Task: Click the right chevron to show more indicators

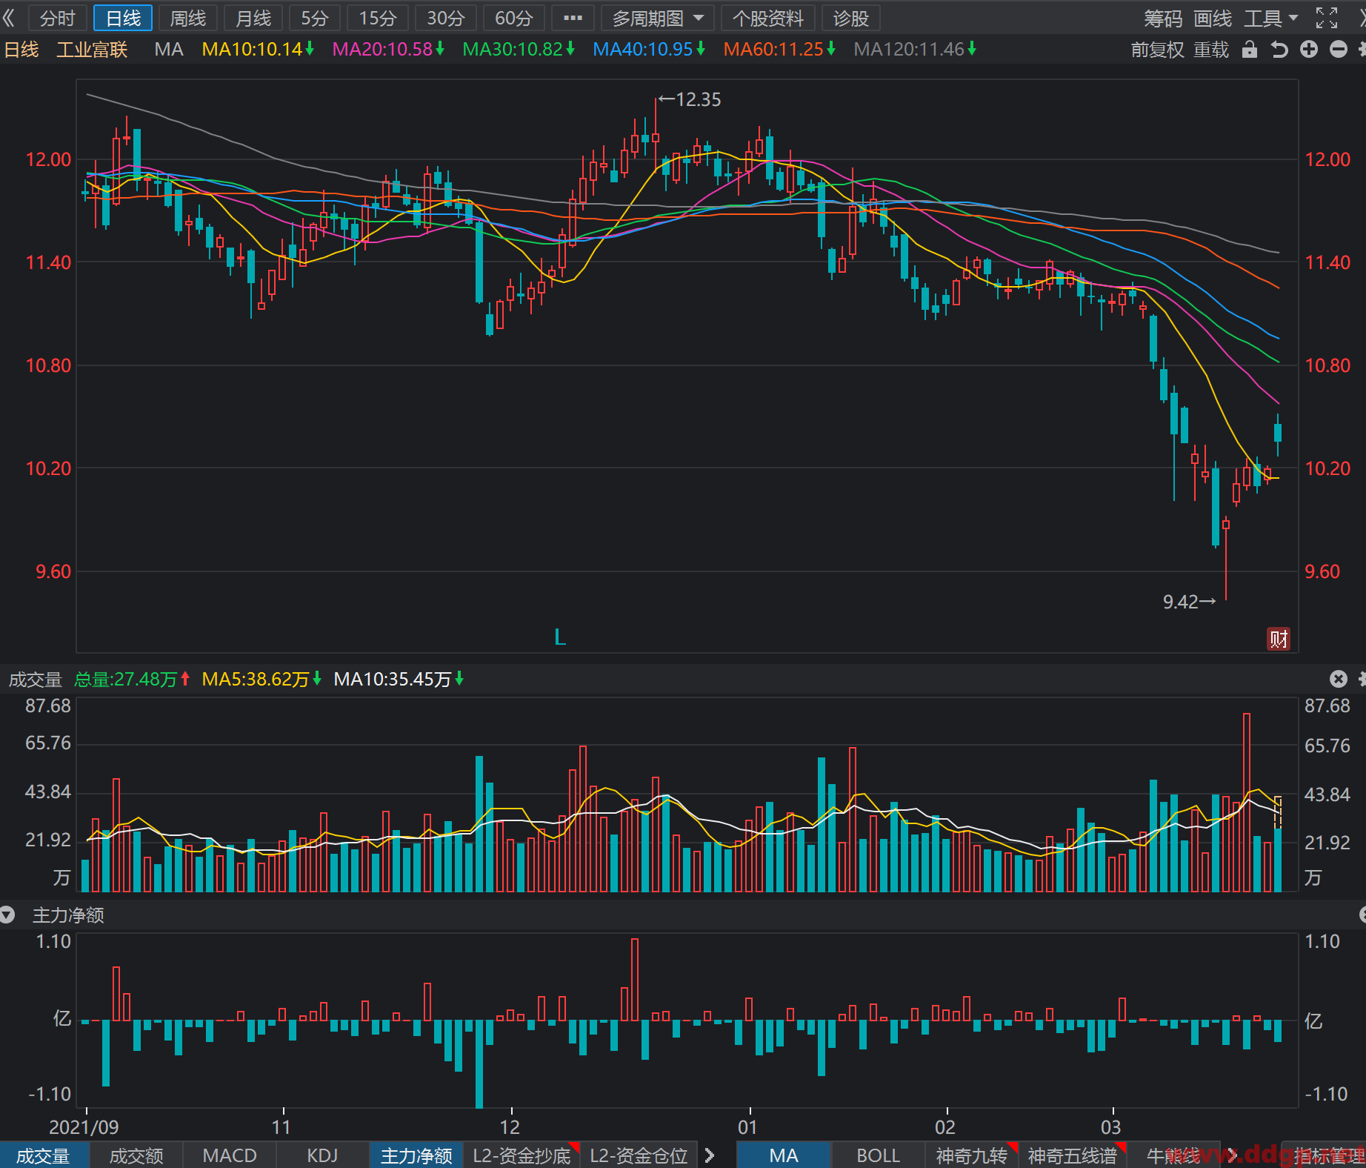Action: [x=710, y=1155]
